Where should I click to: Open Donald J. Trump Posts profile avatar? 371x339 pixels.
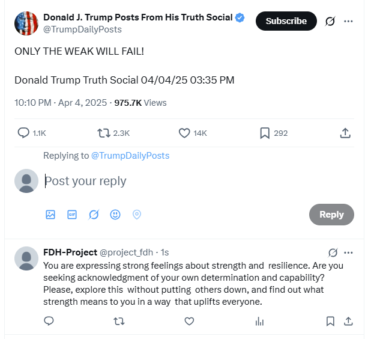pyautogui.click(x=26, y=23)
